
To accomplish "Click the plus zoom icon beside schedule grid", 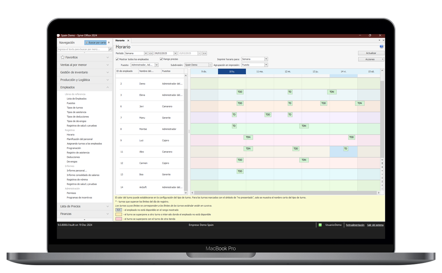I will (x=382, y=185).
